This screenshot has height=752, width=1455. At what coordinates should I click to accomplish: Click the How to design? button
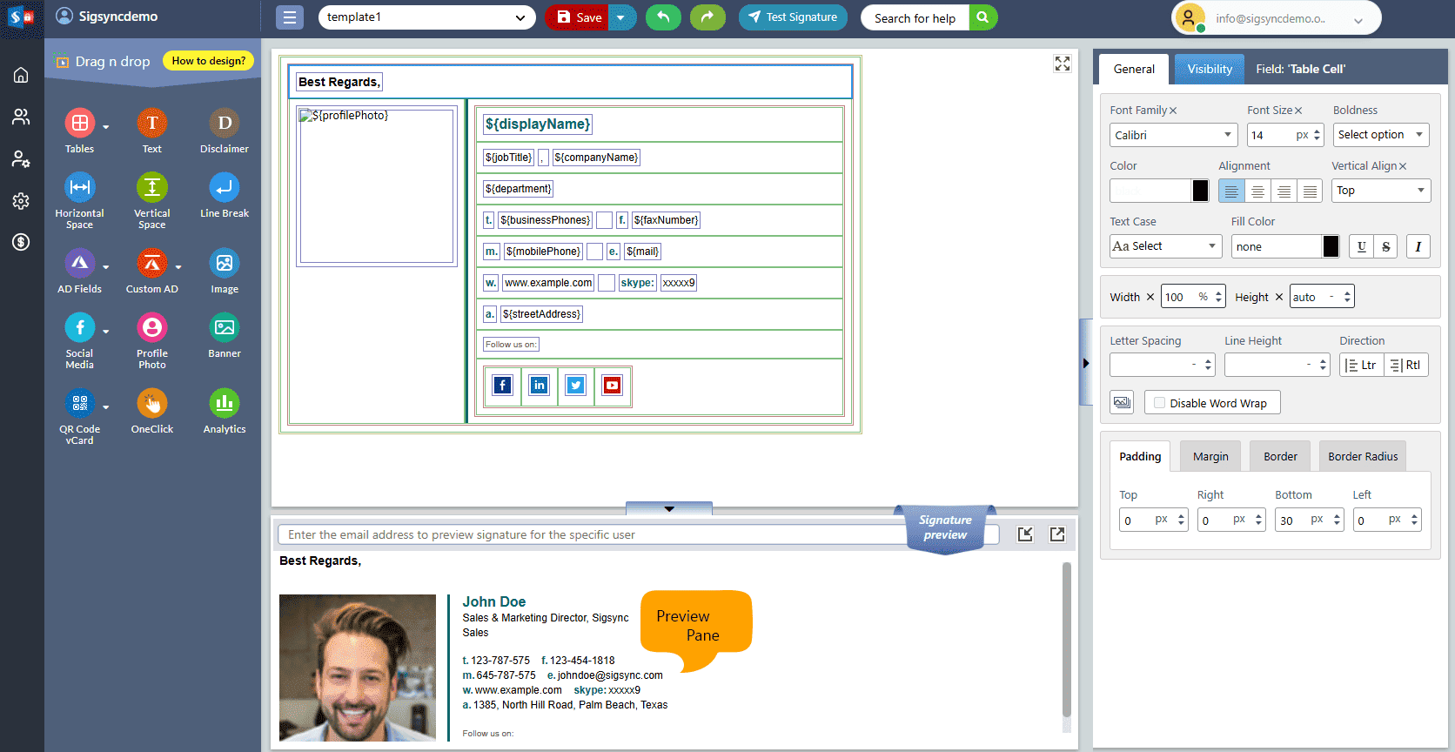click(x=208, y=61)
